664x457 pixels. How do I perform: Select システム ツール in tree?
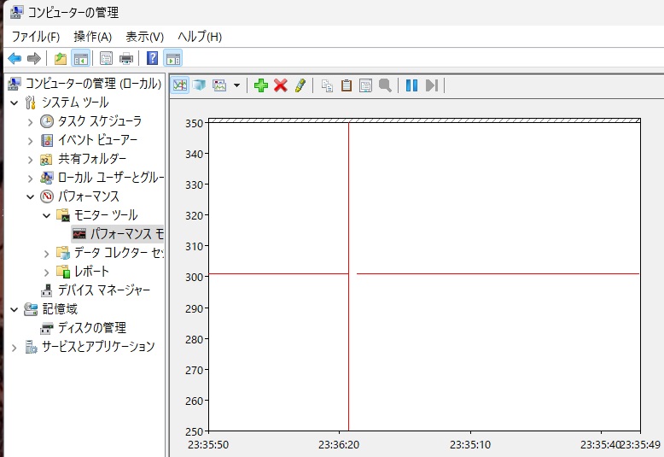[x=75, y=103]
